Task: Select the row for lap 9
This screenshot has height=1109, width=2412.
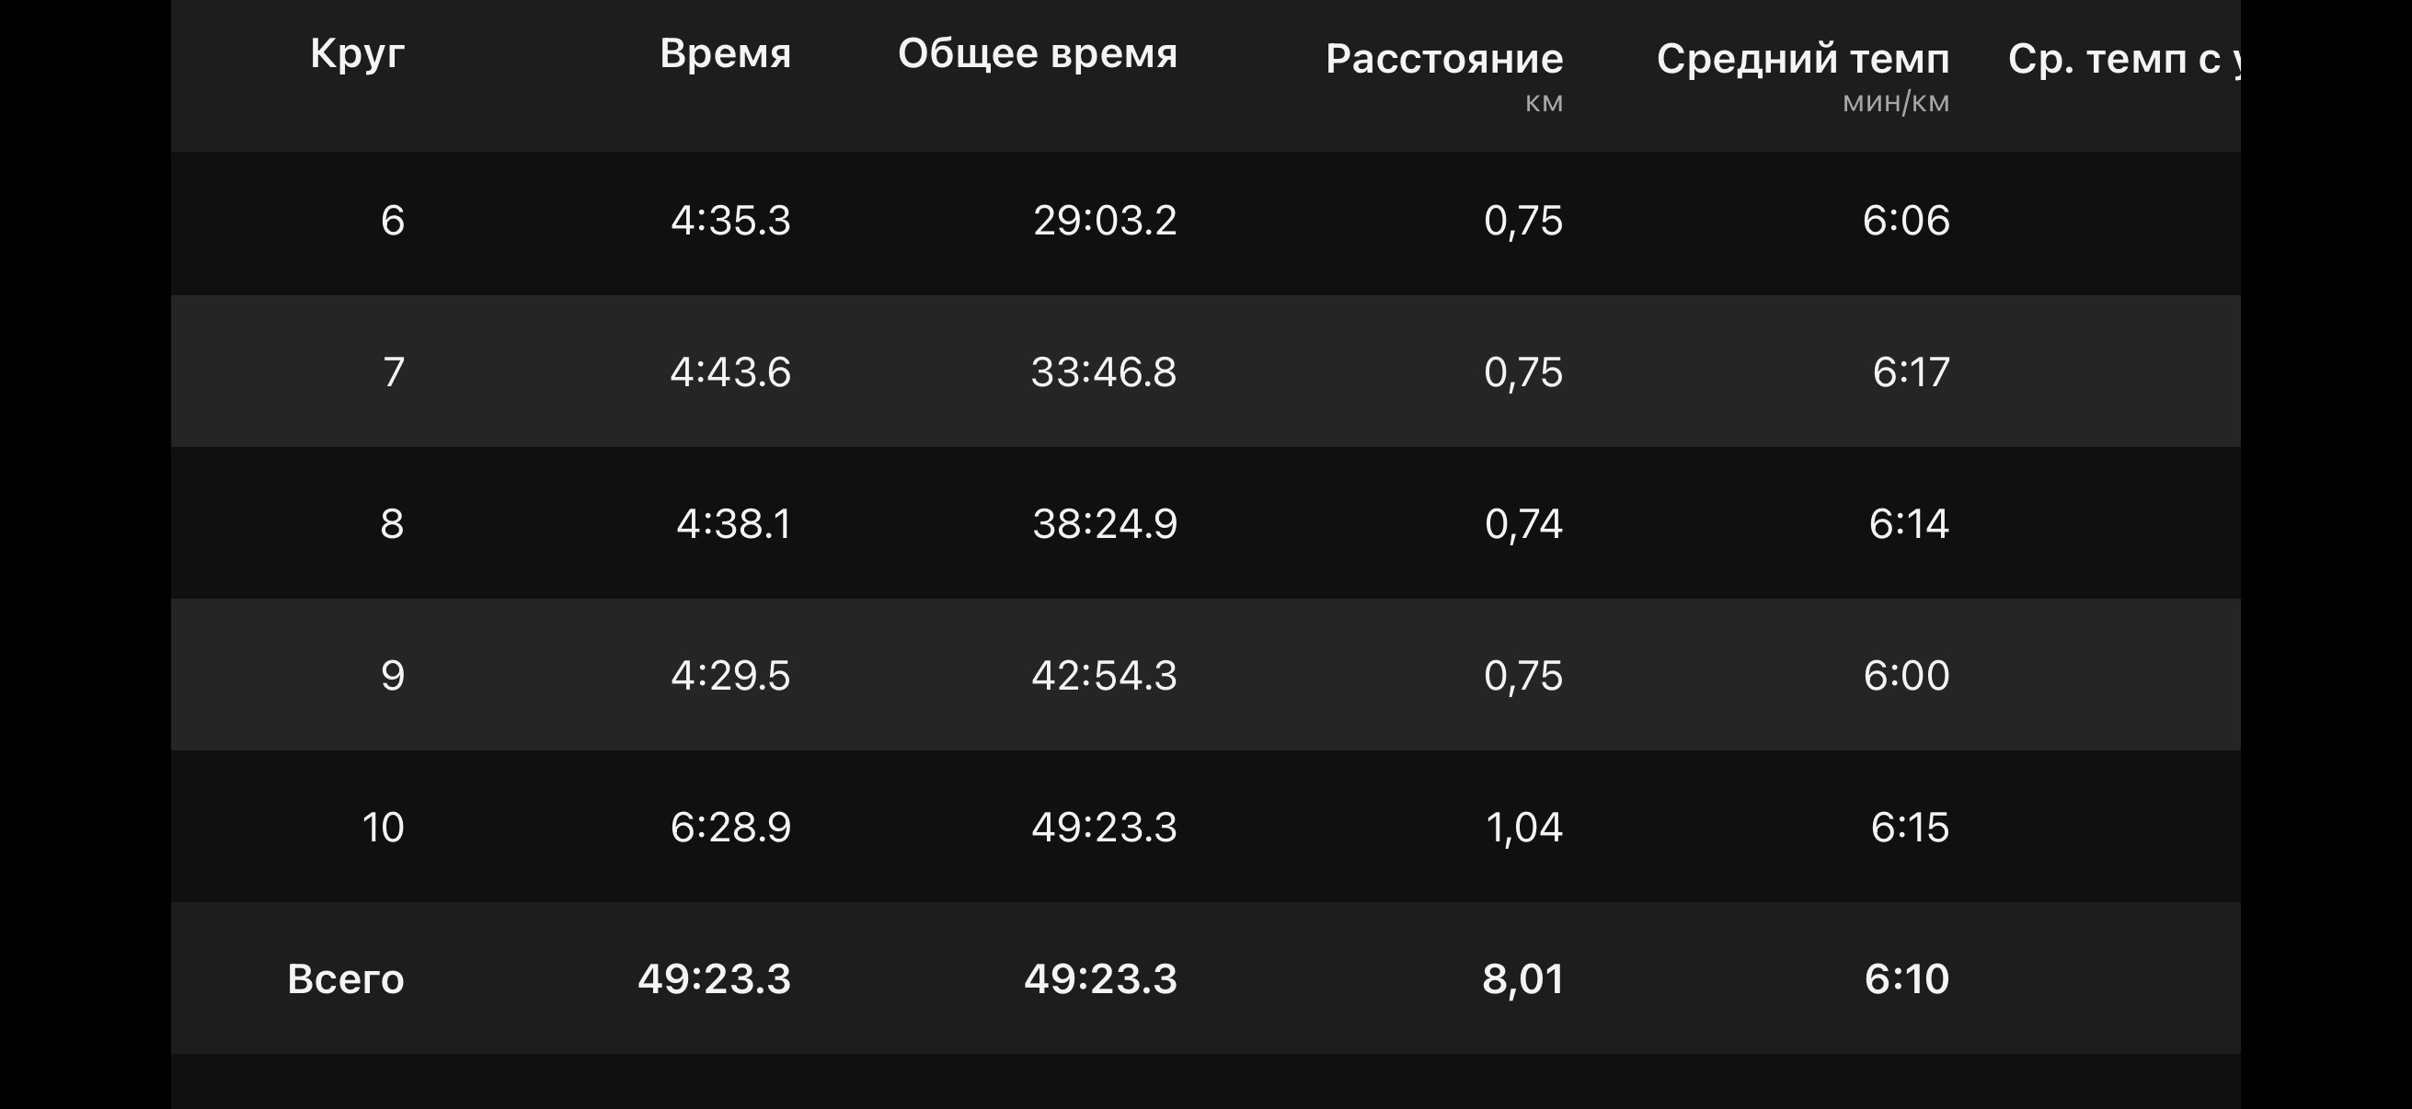Action: (1206, 675)
